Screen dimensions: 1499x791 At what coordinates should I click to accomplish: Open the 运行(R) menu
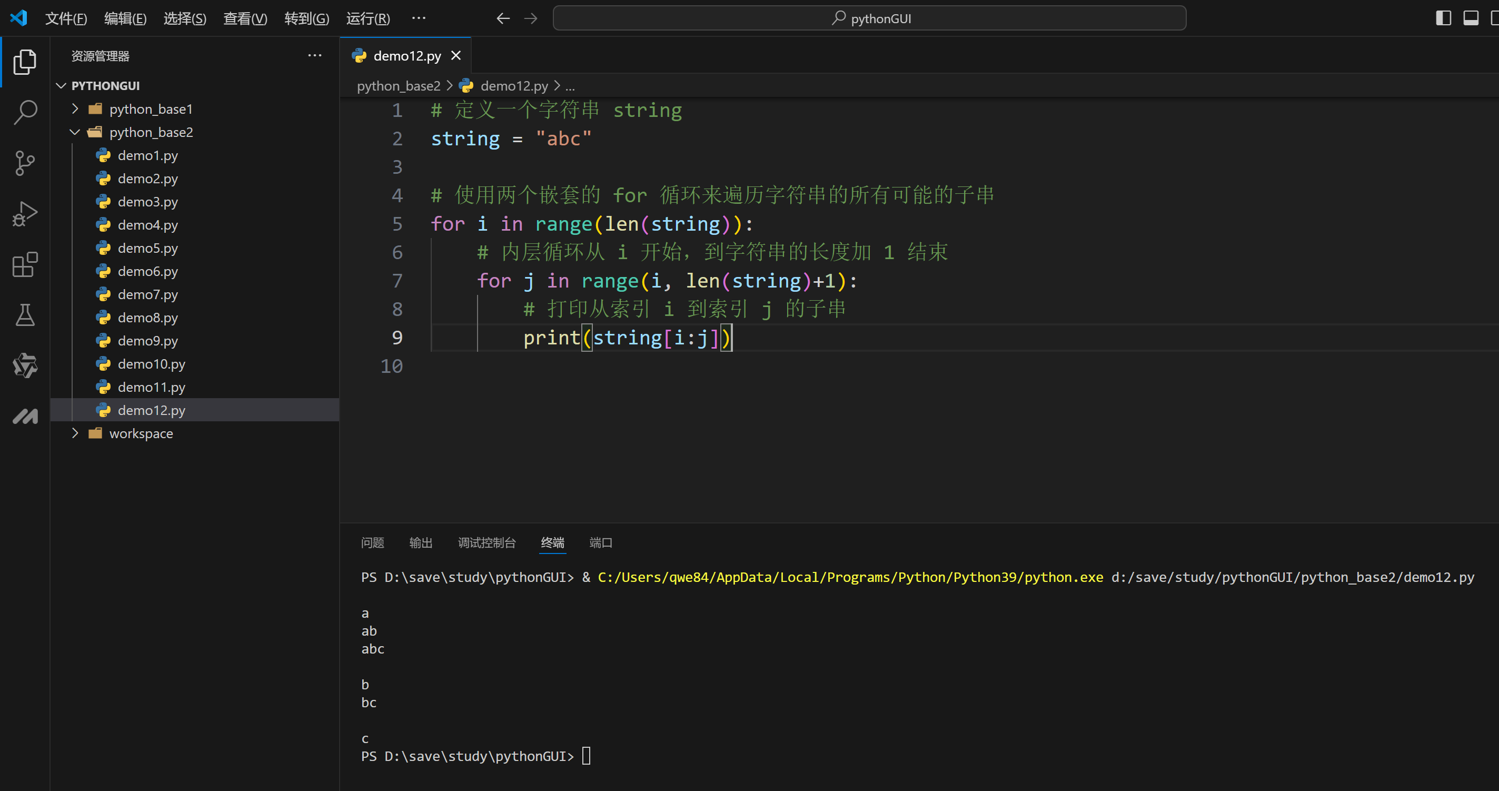coord(366,18)
